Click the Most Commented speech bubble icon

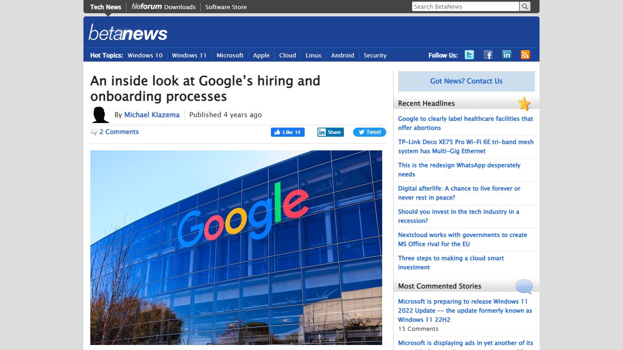[x=524, y=287]
